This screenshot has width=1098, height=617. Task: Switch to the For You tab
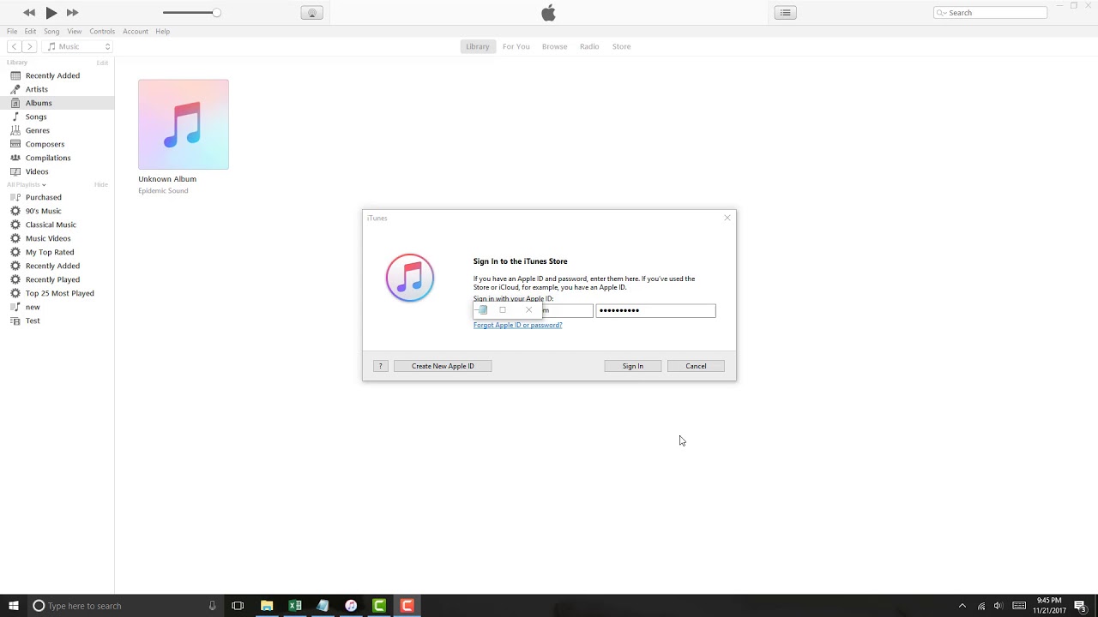click(x=516, y=46)
